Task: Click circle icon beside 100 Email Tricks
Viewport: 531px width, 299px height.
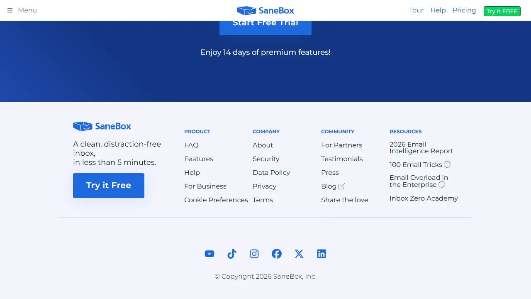Action: [447, 164]
